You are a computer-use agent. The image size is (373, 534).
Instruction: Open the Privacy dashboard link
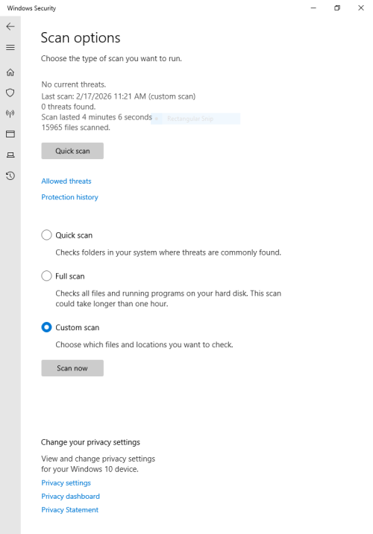pos(70,496)
